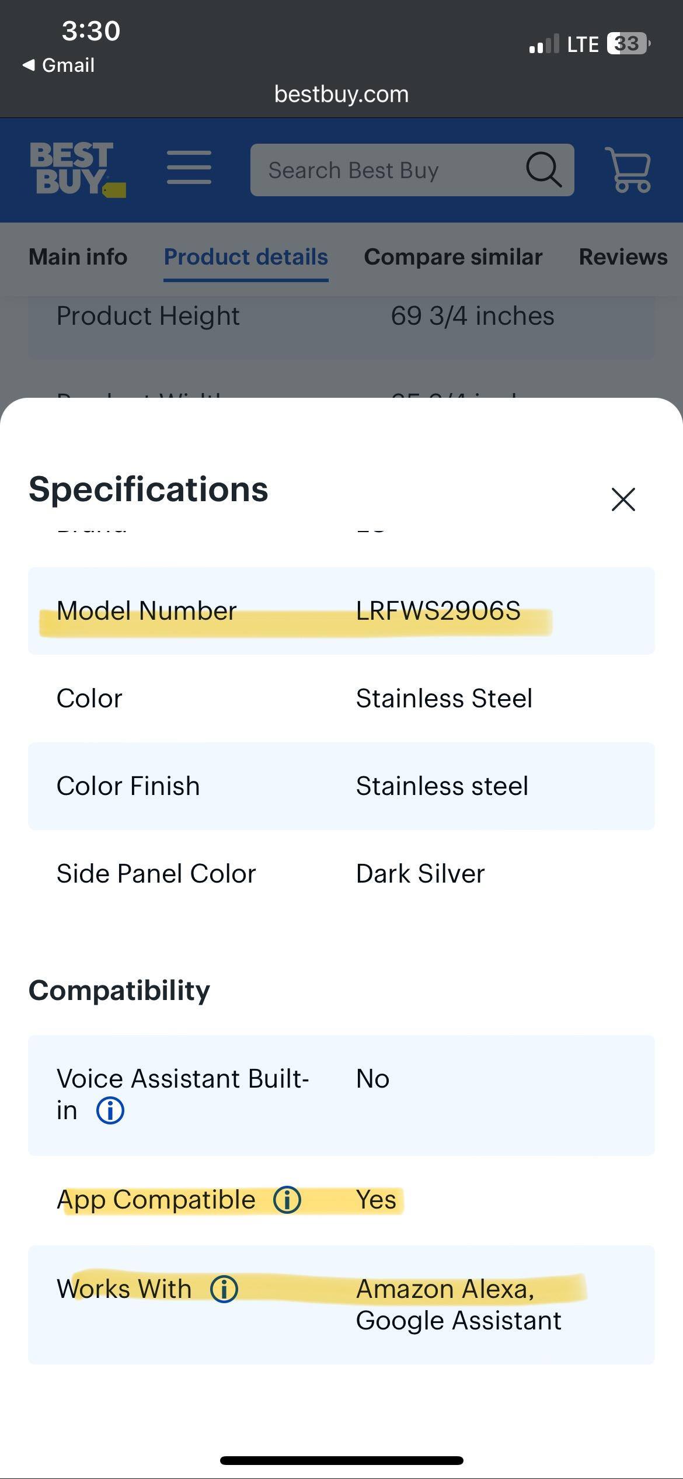Tap the model number LRFWS2906S
Screen dimensions: 683x1479
(x=438, y=611)
